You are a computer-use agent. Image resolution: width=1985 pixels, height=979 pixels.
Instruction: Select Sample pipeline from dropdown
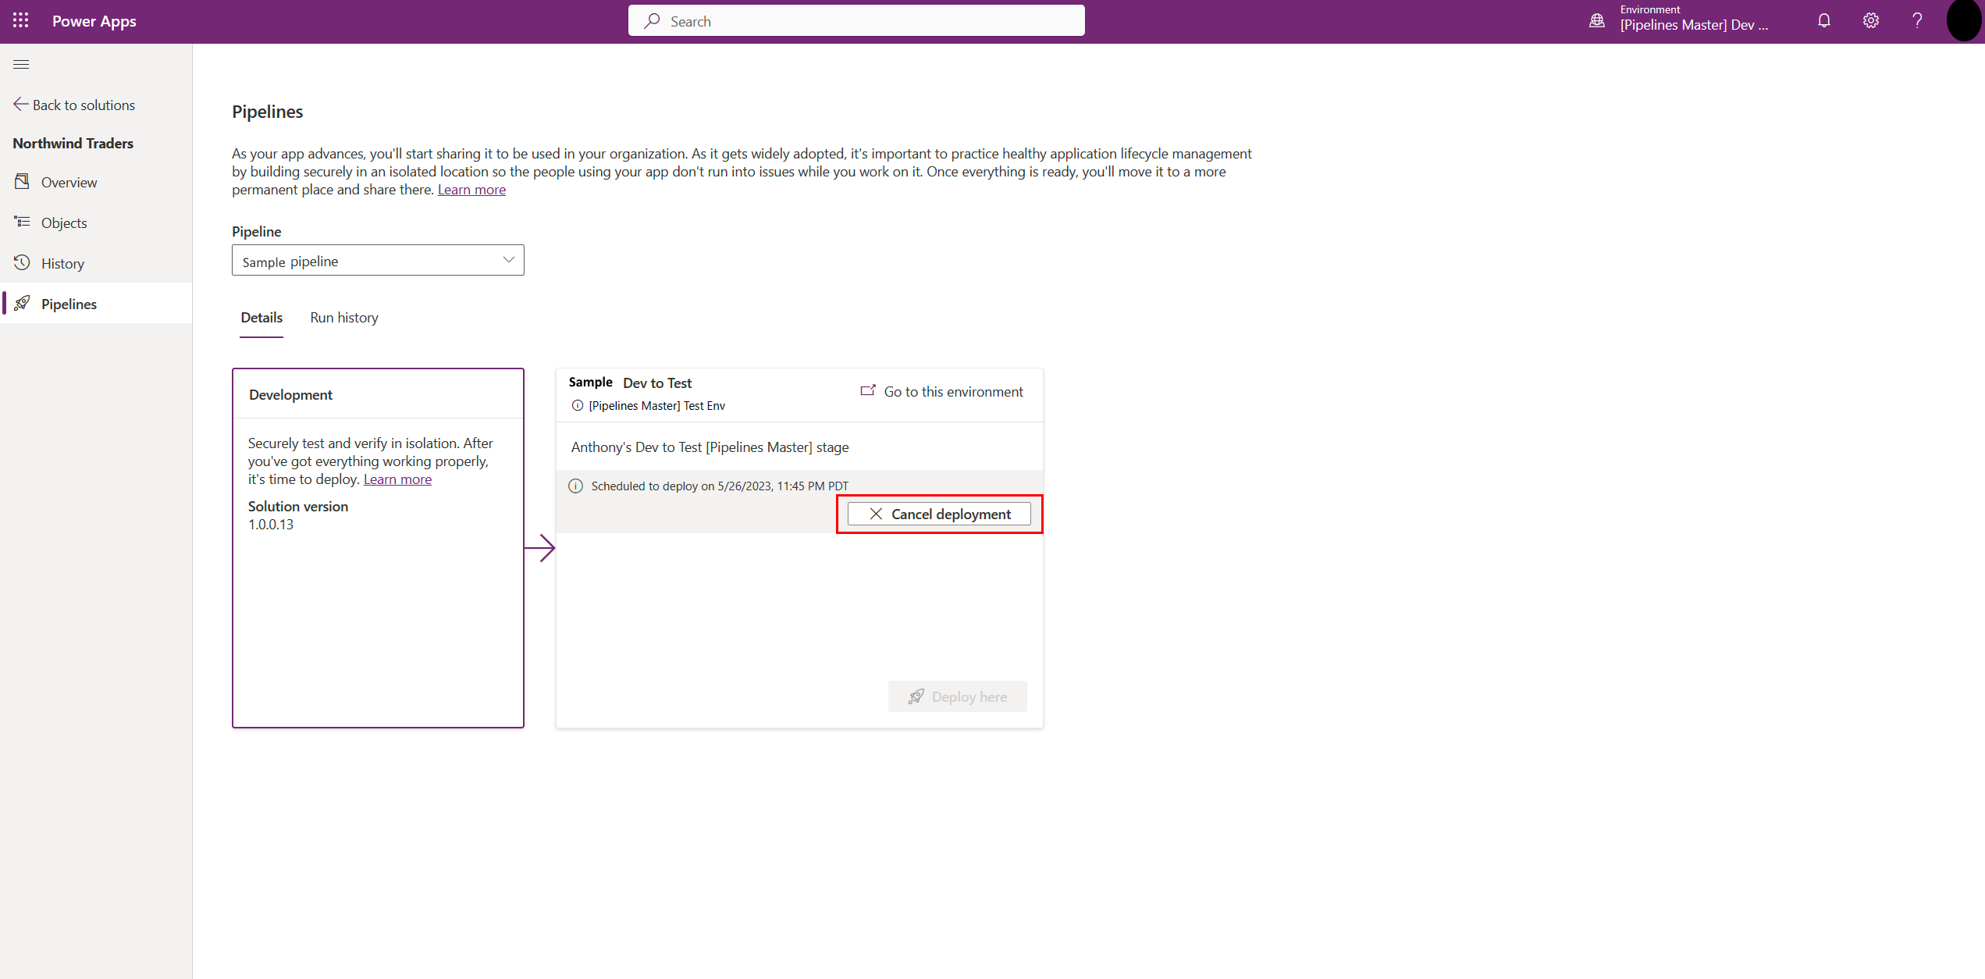[376, 261]
